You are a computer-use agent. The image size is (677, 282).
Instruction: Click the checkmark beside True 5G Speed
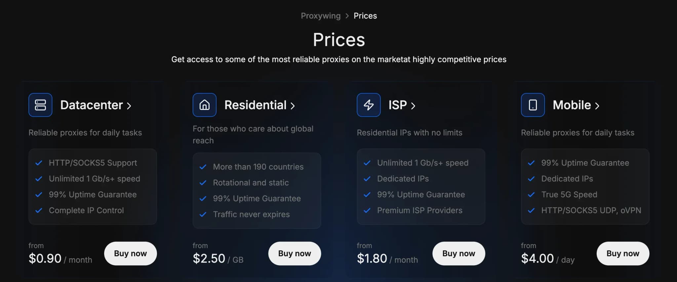[532, 194]
